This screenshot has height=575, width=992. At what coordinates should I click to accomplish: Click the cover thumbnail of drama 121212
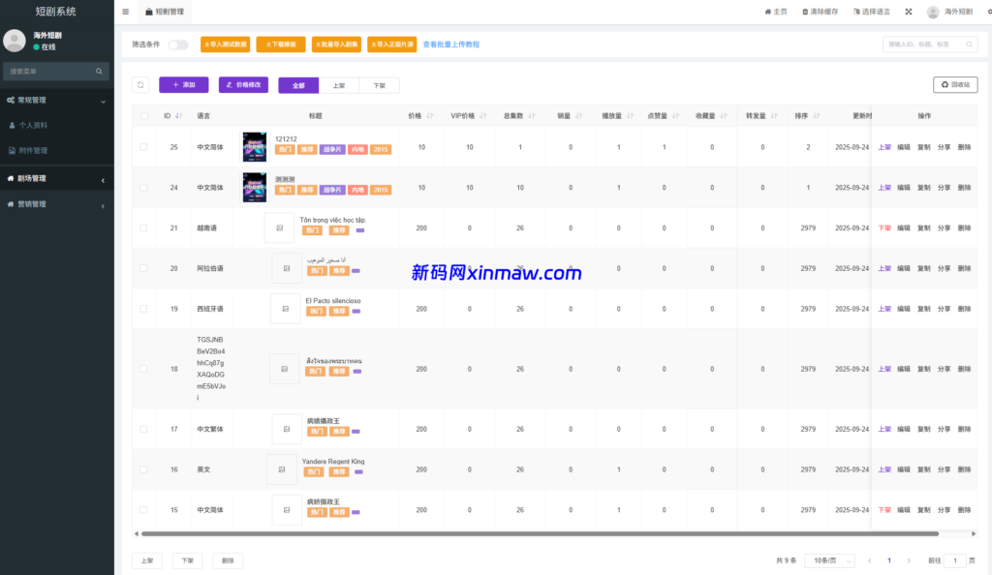point(255,147)
